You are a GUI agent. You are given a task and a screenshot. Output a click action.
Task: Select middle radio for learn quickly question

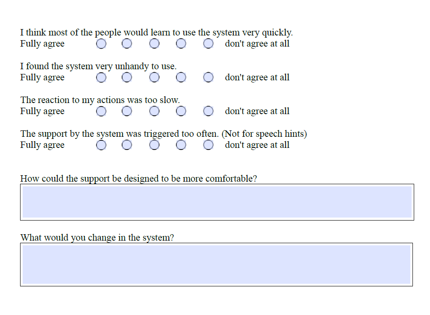[154, 44]
